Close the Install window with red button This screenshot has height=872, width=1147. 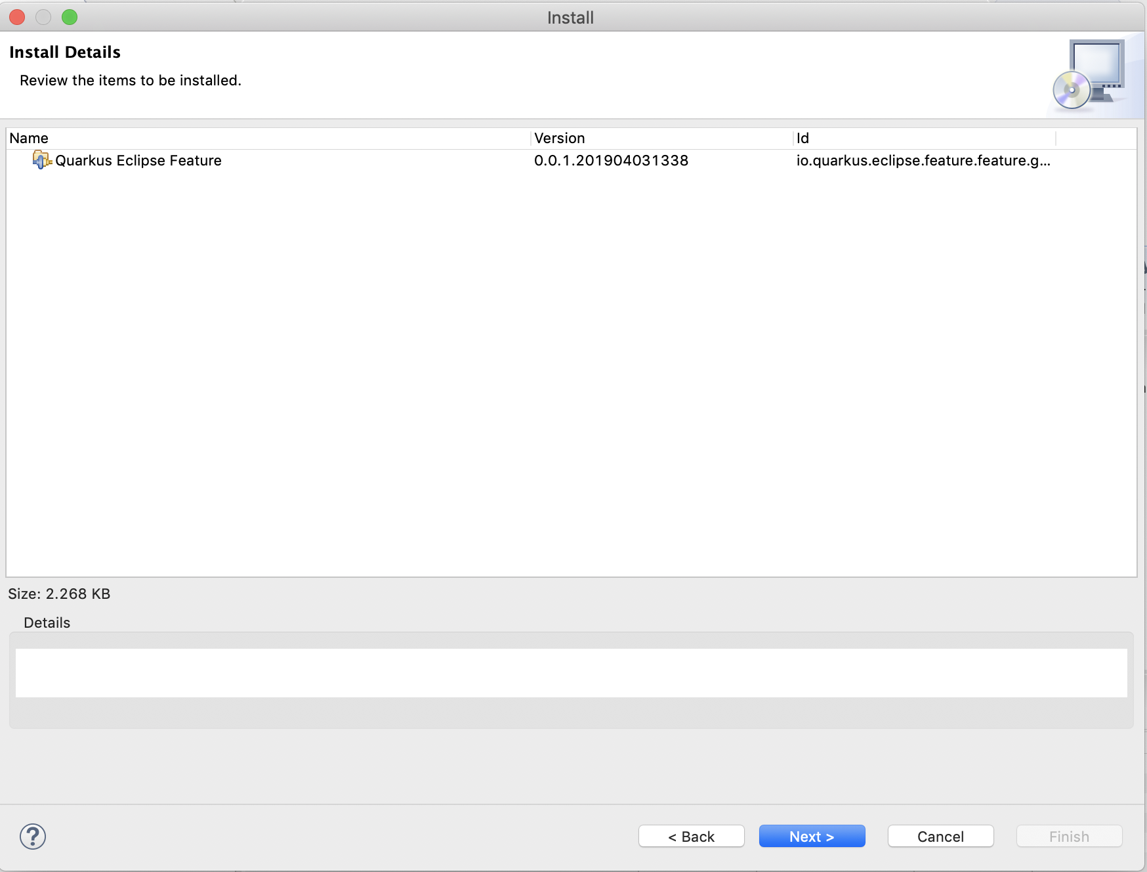coord(17,17)
